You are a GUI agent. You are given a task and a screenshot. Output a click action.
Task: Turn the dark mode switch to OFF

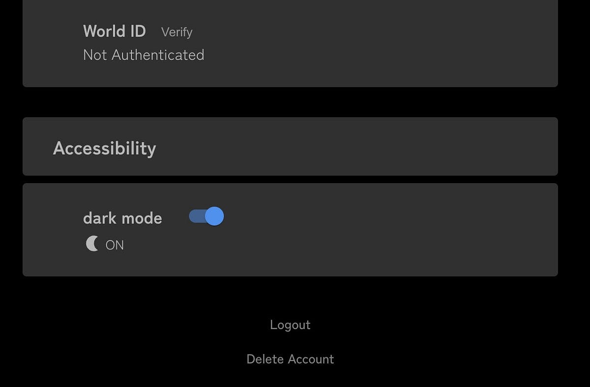206,216
